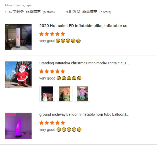Open the purple horn tube balloon image
Viewport: 157px width, 145px height.
(18, 126)
